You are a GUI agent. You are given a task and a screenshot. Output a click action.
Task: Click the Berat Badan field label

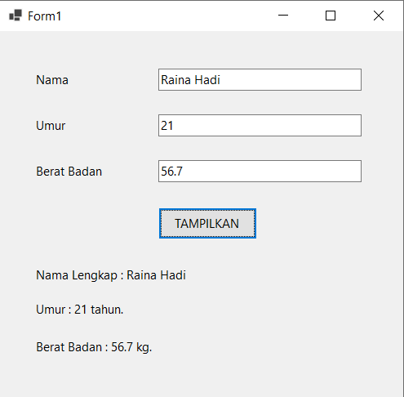tap(69, 172)
